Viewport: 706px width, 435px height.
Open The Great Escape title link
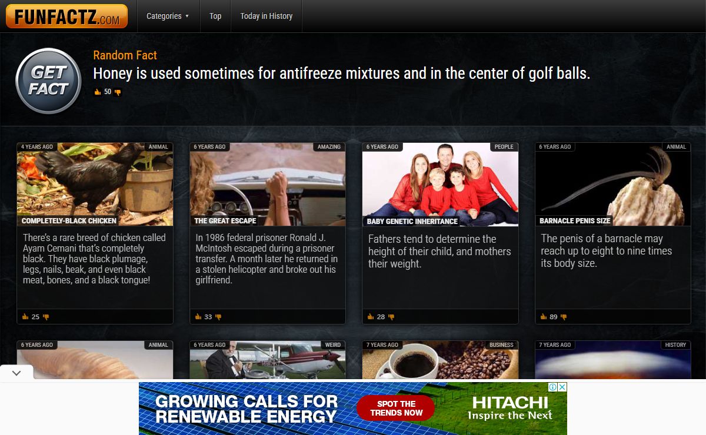225,221
